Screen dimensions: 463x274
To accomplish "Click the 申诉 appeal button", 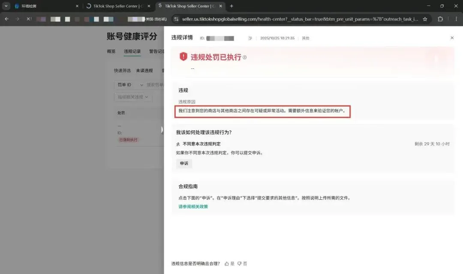I will click(x=184, y=163).
